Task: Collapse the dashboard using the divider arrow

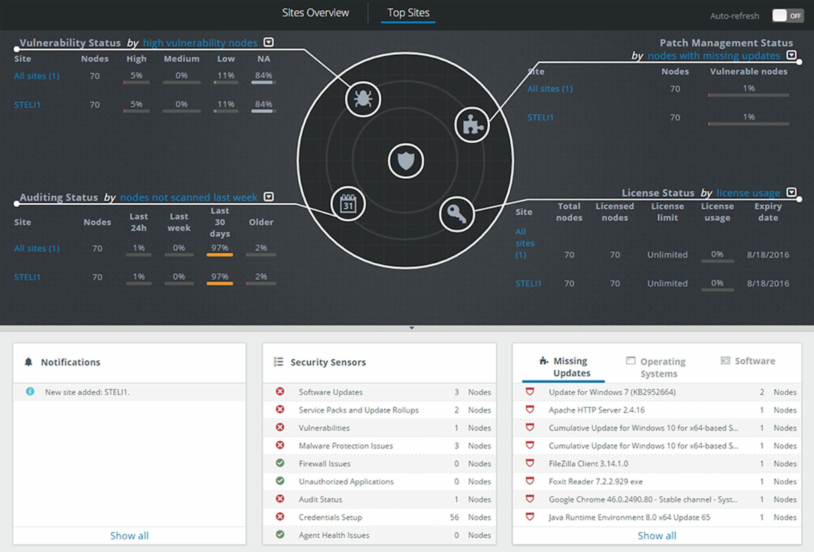Action: [412, 328]
